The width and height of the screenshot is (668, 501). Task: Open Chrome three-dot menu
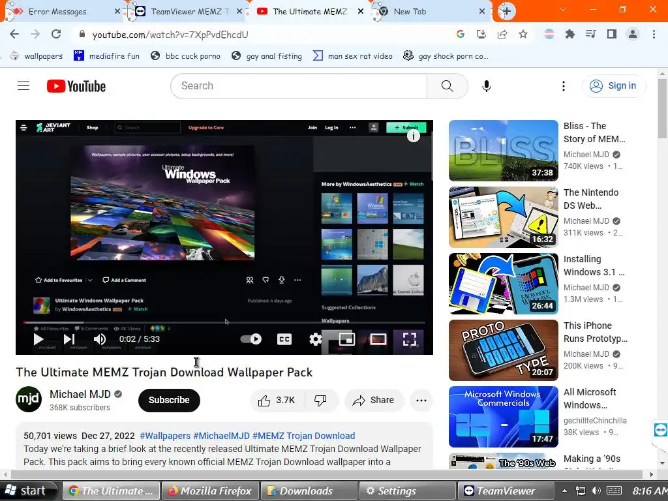pyautogui.click(x=654, y=34)
